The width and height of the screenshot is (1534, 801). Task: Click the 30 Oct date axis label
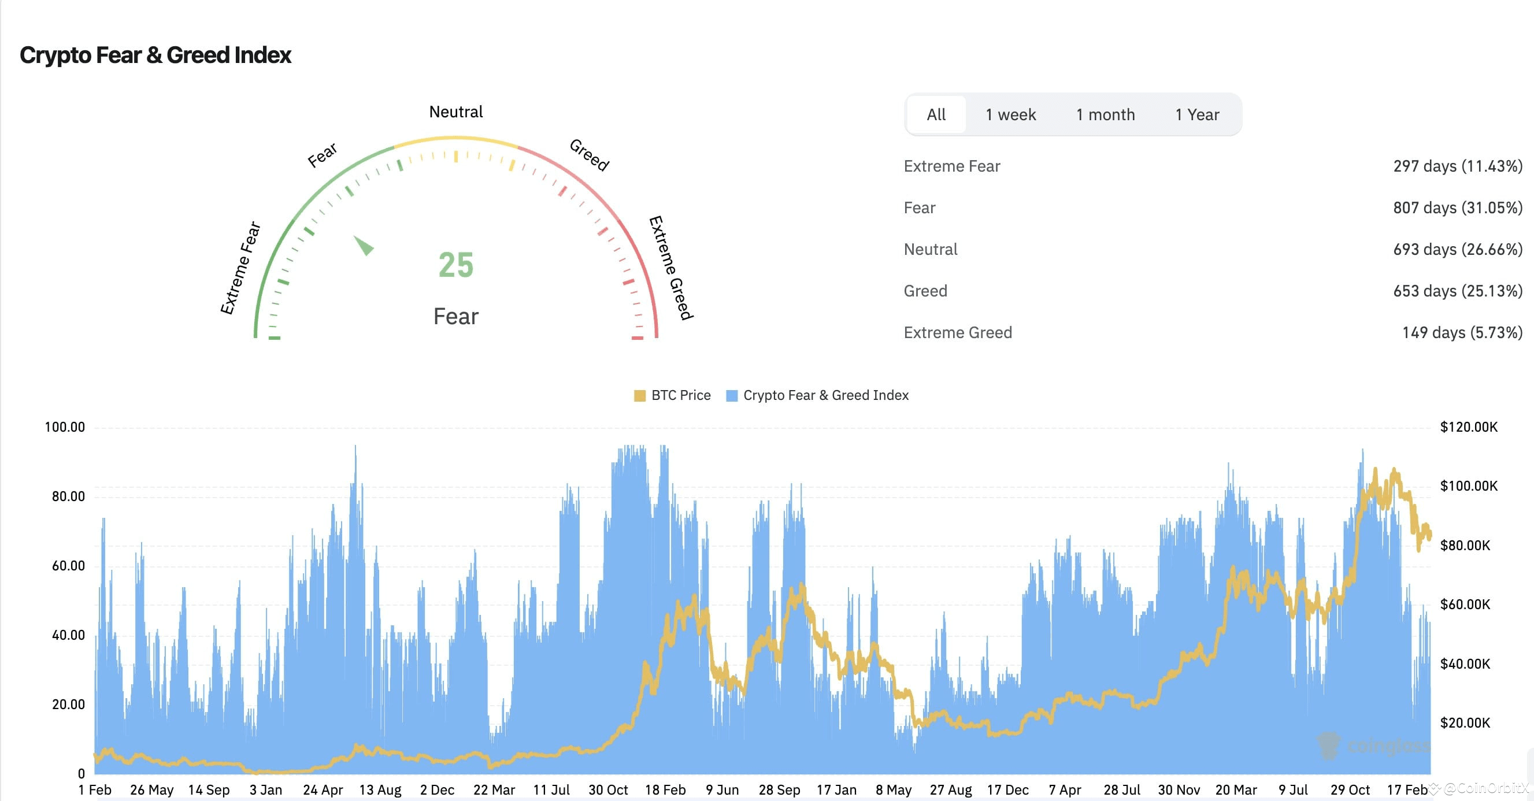point(608,790)
